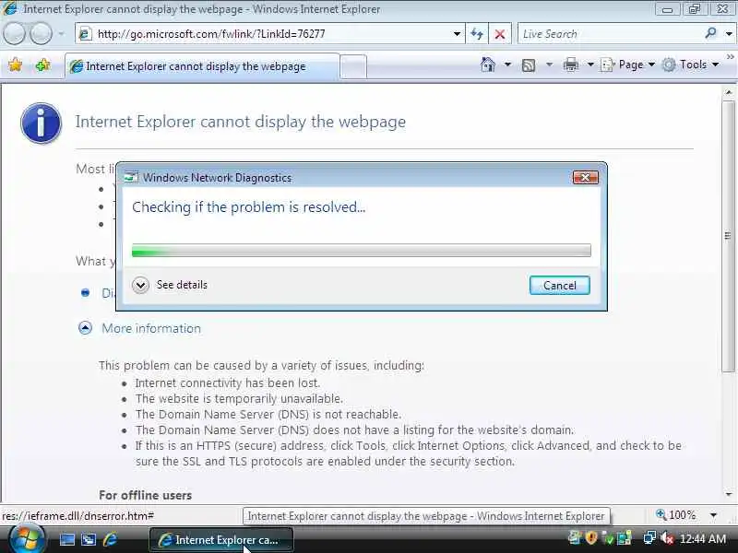Viewport: 738px width, 553px height.
Task: Click the muted volume tray icon
Action: (666, 538)
